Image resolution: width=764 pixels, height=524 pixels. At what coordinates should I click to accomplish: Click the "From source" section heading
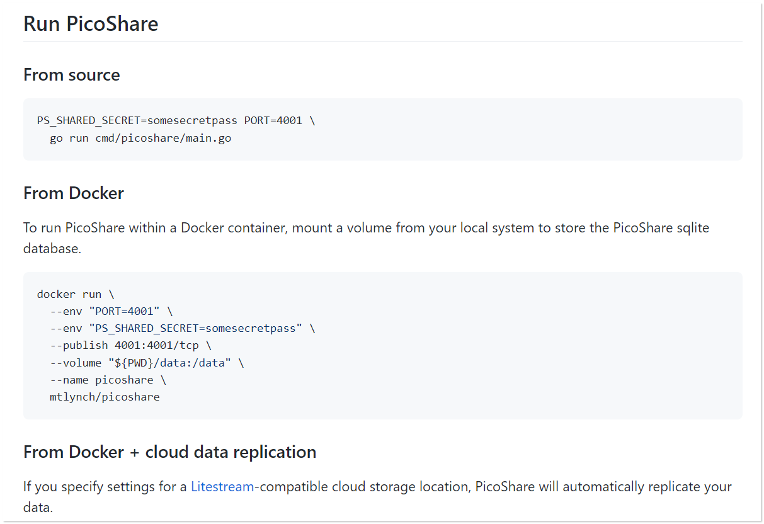(x=71, y=75)
